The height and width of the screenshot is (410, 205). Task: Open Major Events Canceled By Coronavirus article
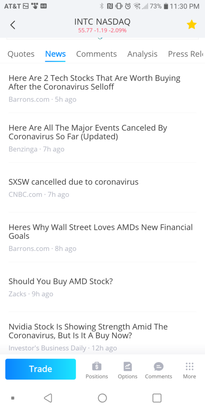102,138
